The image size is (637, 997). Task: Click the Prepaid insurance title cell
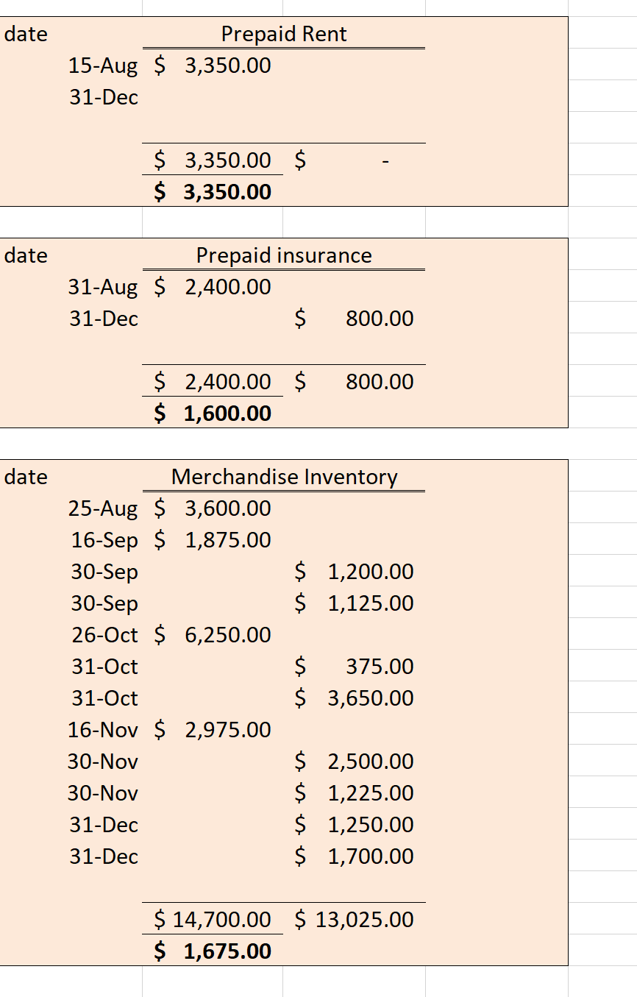pyautogui.click(x=284, y=255)
